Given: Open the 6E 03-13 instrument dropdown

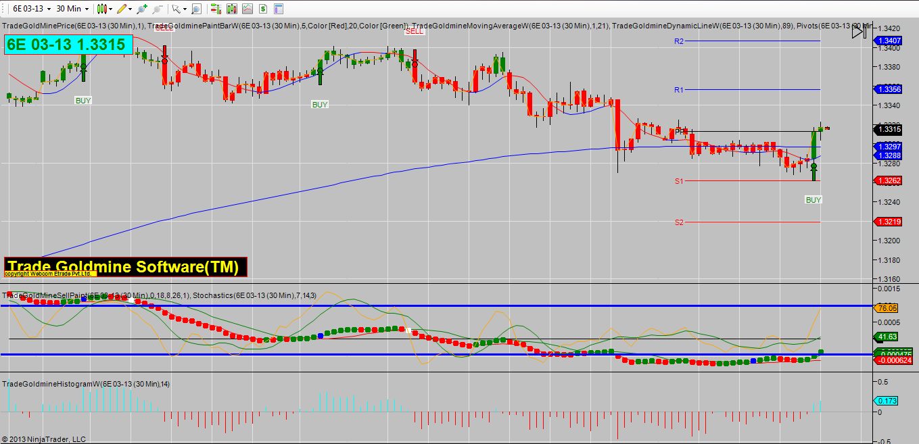Looking at the screenshot, I should pyautogui.click(x=30, y=9).
